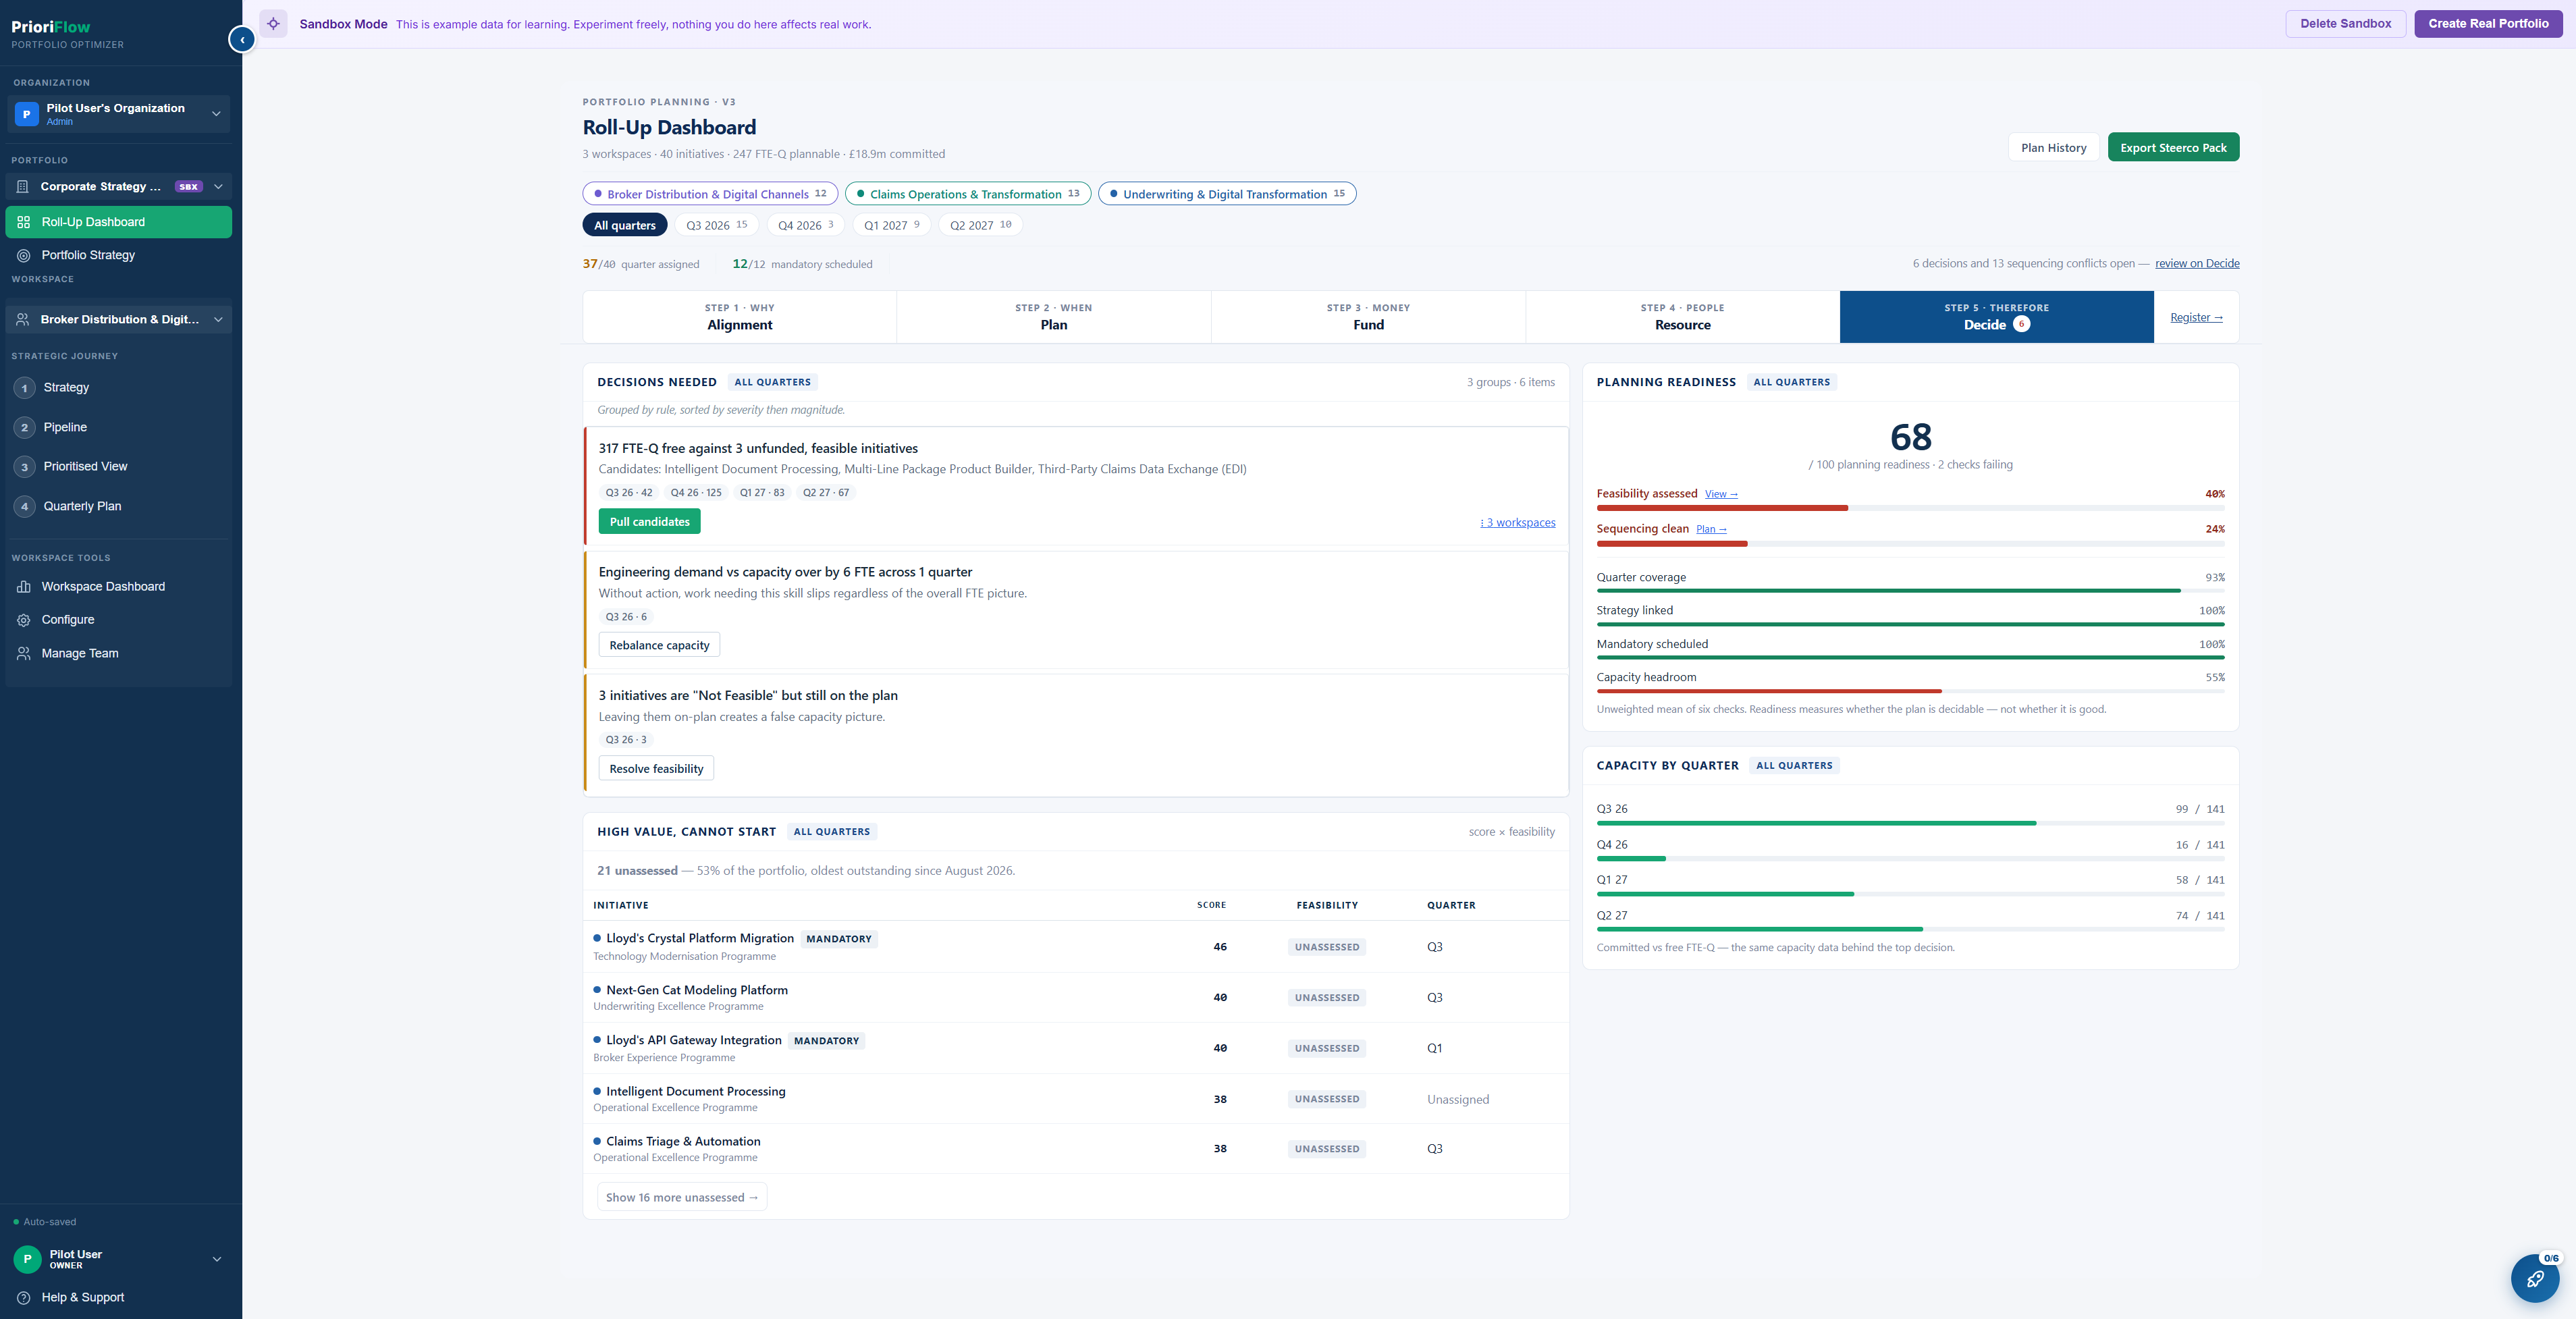Select the Q3 2026 quarter filter
This screenshot has width=2576, height=1319.
(717, 225)
